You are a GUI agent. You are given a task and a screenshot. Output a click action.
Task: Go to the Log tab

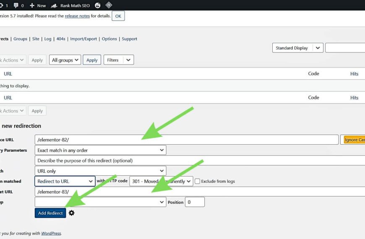pos(48,39)
